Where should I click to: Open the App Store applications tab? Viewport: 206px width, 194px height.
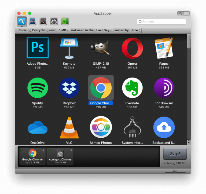coord(32,21)
